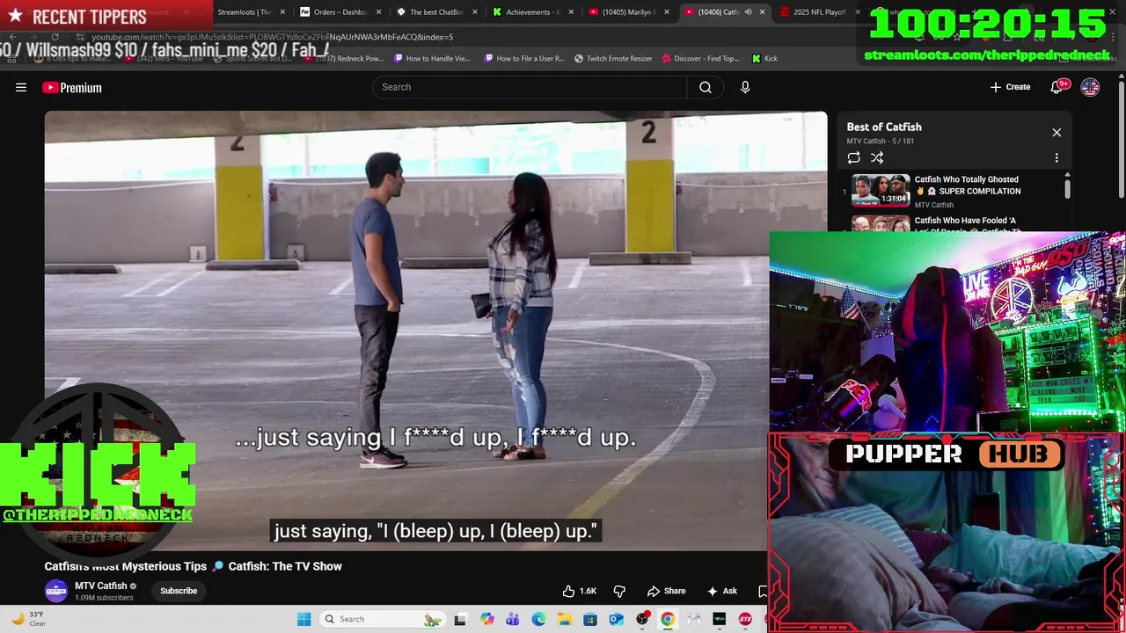Open the weather widget showing 33°F
1126x633 pixels.
[x=28, y=619]
